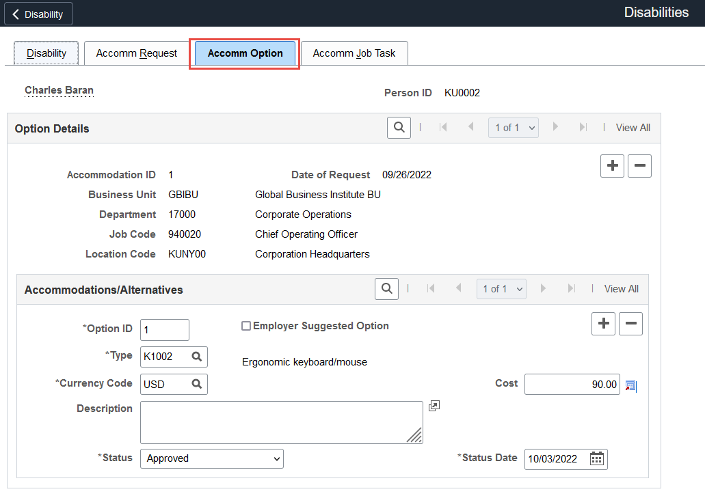Click View All in Option Details
705x498 pixels.
coord(633,128)
